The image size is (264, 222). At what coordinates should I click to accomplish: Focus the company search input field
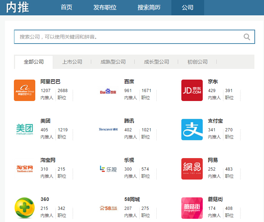(134, 37)
